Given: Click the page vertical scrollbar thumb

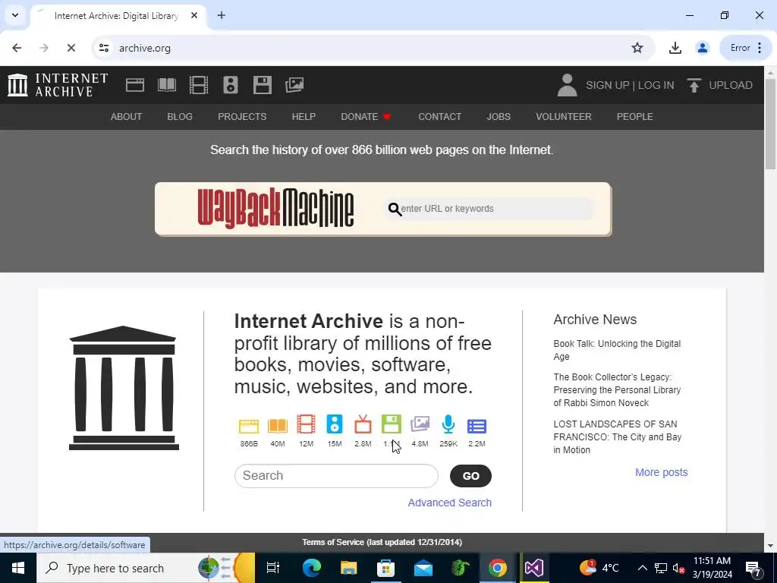Looking at the screenshot, I should coord(771,124).
